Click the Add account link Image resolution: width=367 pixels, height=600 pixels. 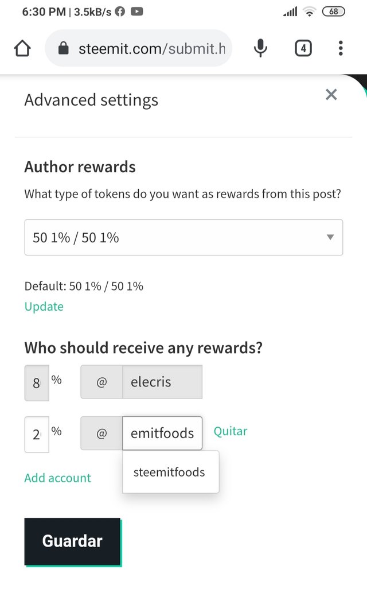[58, 478]
